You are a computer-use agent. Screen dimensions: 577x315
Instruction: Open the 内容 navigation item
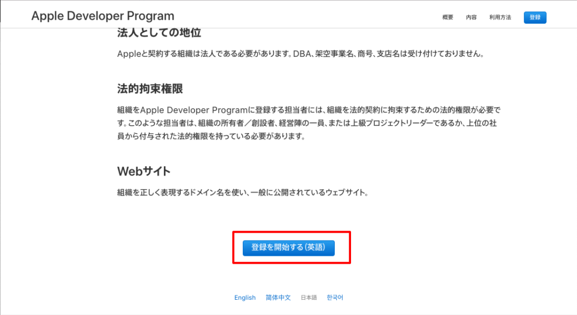pyautogui.click(x=471, y=17)
